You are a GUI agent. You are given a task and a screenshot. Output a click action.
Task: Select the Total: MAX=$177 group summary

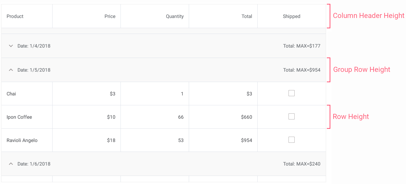[x=302, y=46]
